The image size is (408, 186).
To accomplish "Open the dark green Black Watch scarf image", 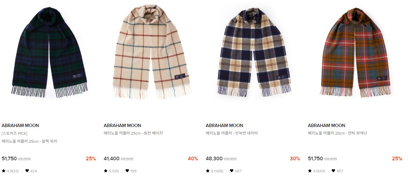I will [x=50, y=52].
